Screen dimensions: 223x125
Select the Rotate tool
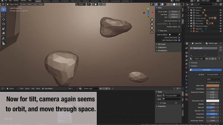4,24
